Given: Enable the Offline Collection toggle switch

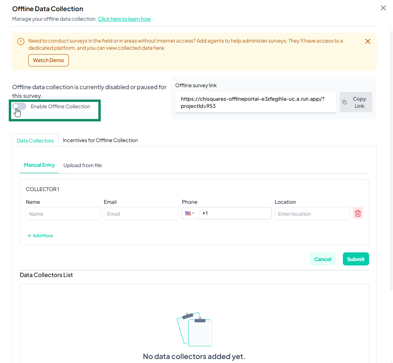Looking at the screenshot, I should [x=19, y=106].
